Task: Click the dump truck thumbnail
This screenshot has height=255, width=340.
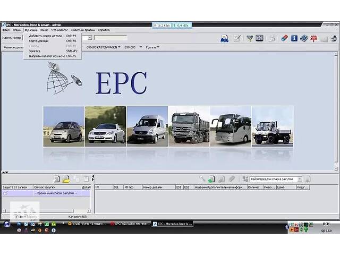Action: click(189, 126)
